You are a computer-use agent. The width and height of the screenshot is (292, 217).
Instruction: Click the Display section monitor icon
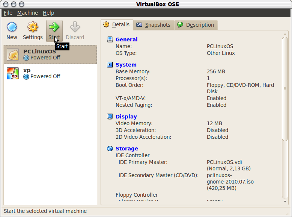[110, 117]
